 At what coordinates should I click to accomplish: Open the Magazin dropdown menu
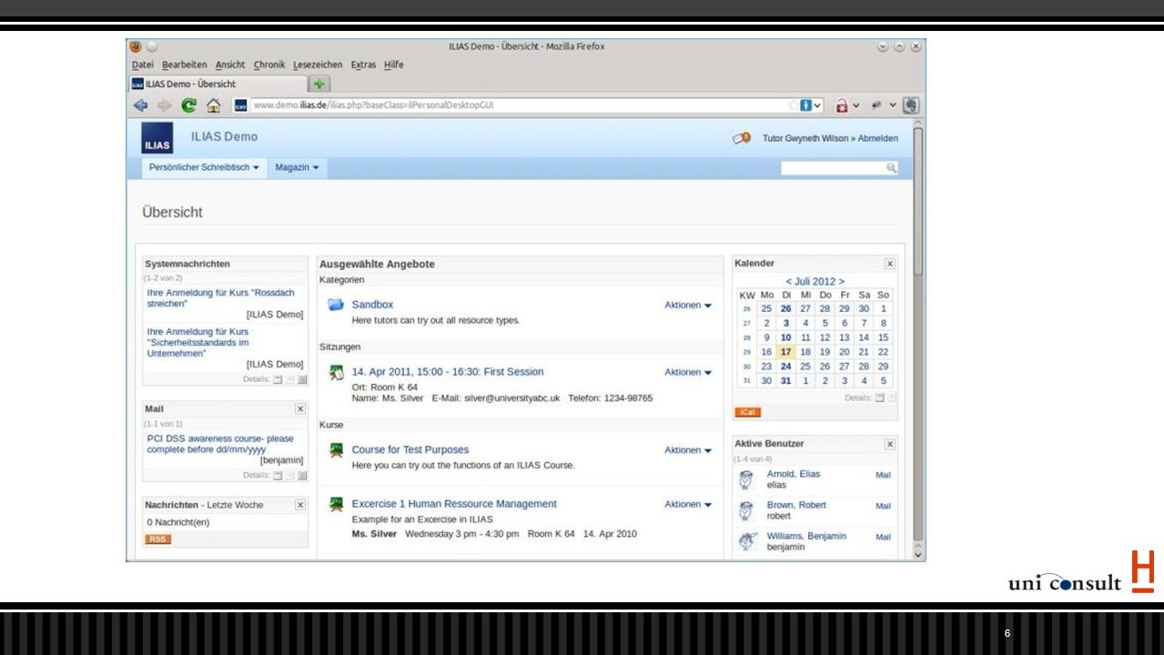click(297, 167)
